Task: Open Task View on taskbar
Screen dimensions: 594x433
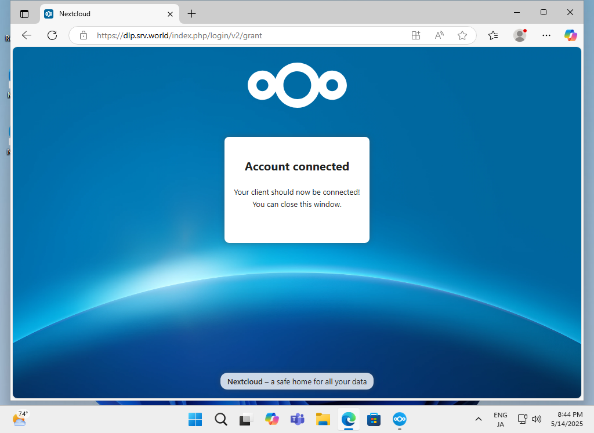Action: pos(246,419)
